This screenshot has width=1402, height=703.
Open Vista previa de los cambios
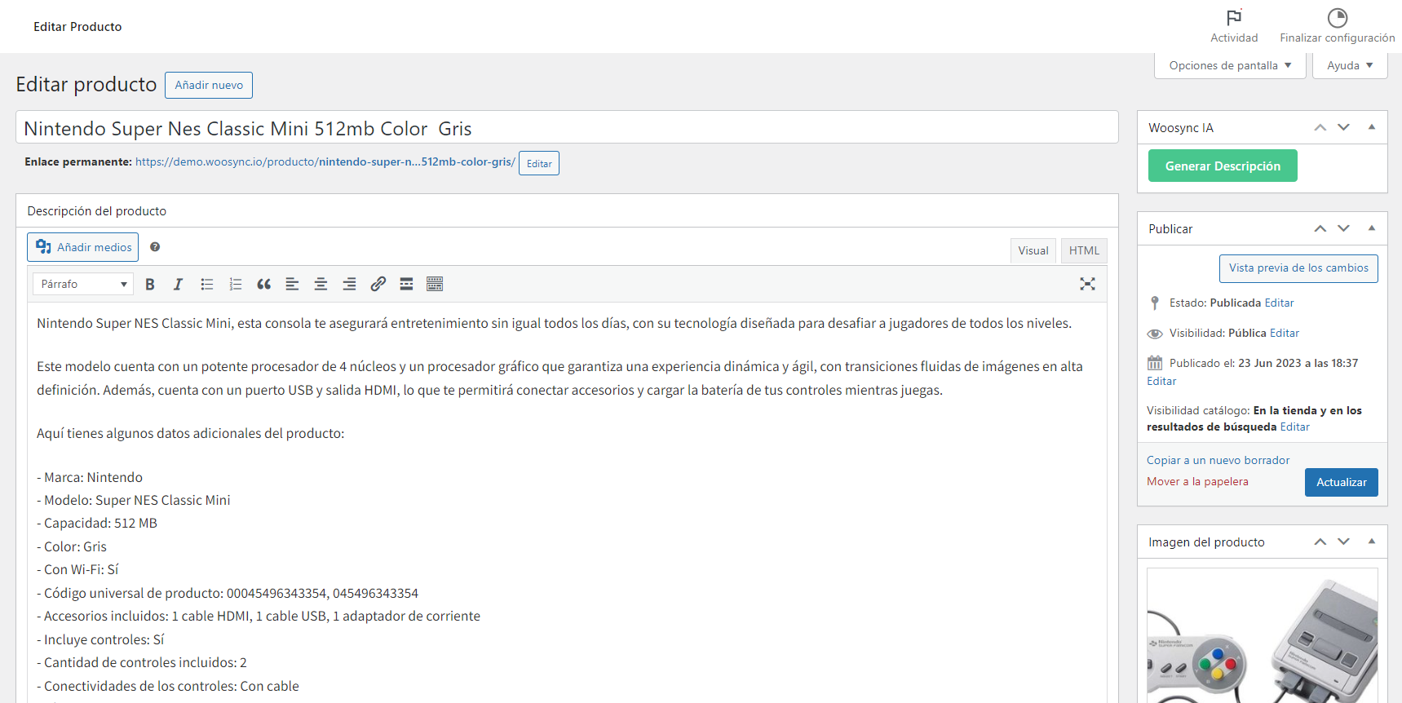1298,268
